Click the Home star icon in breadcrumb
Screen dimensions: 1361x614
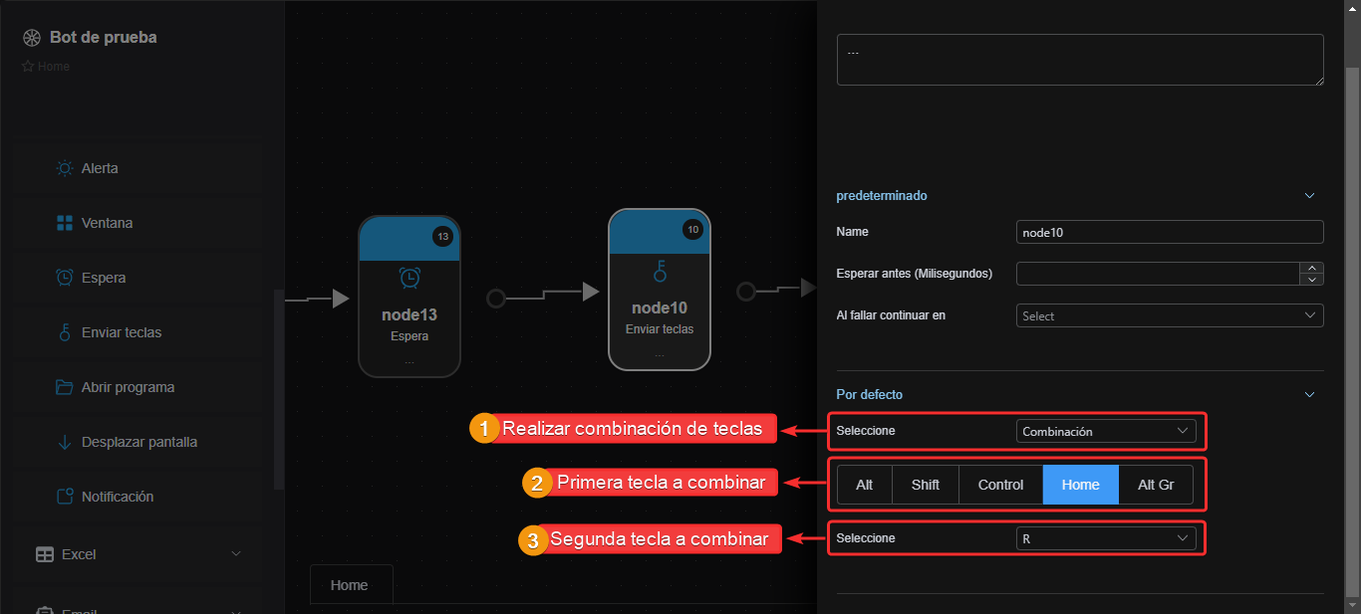pyautogui.click(x=28, y=67)
